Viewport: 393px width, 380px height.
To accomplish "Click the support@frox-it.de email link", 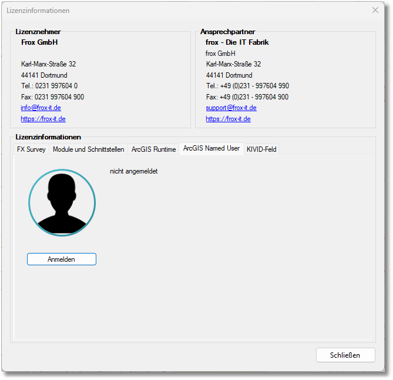I will tap(231, 108).
